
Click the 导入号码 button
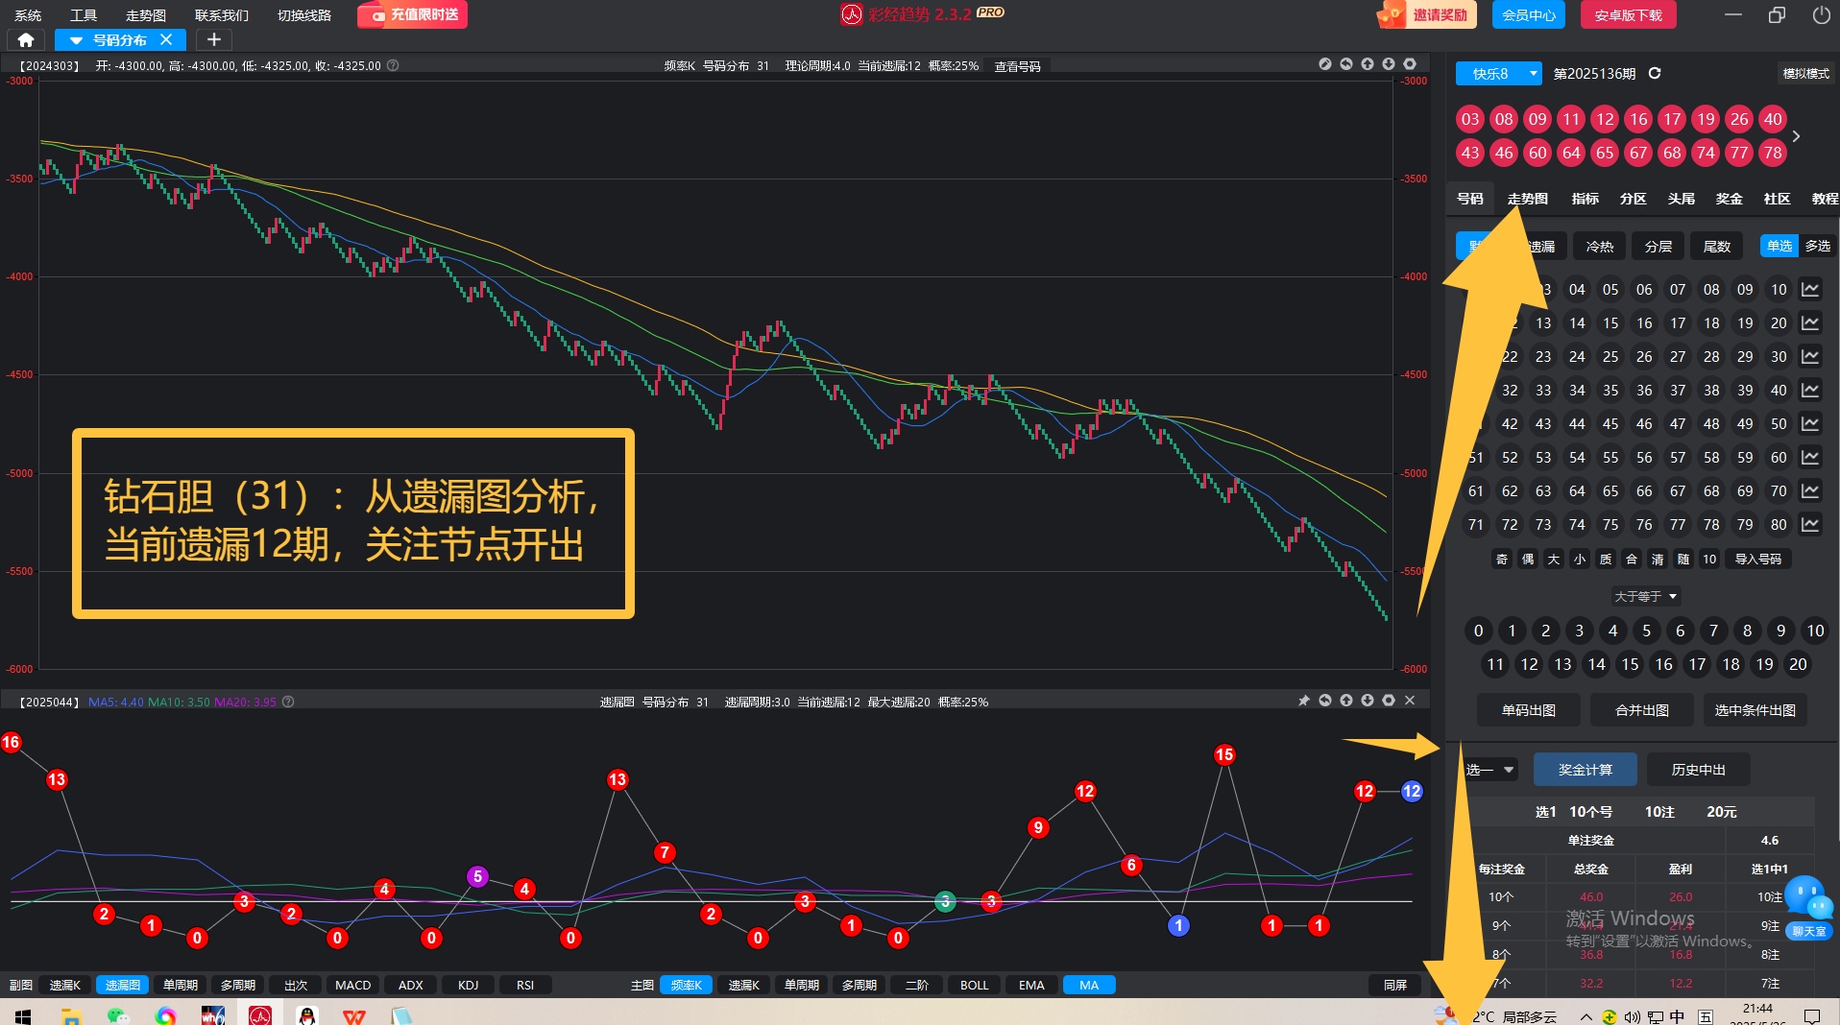click(1758, 559)
